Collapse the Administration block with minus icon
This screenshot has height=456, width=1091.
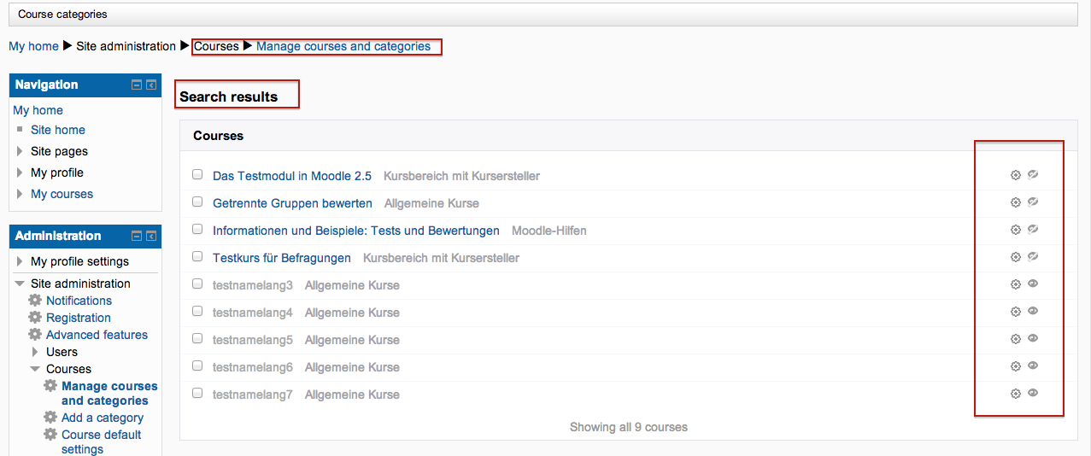(137, 237)
